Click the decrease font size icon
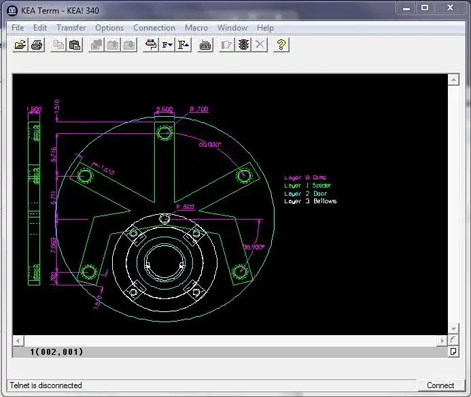 tap(167, 45)
